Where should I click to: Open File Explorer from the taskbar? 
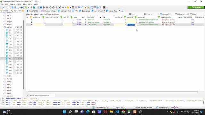click(x=111, y=112)
